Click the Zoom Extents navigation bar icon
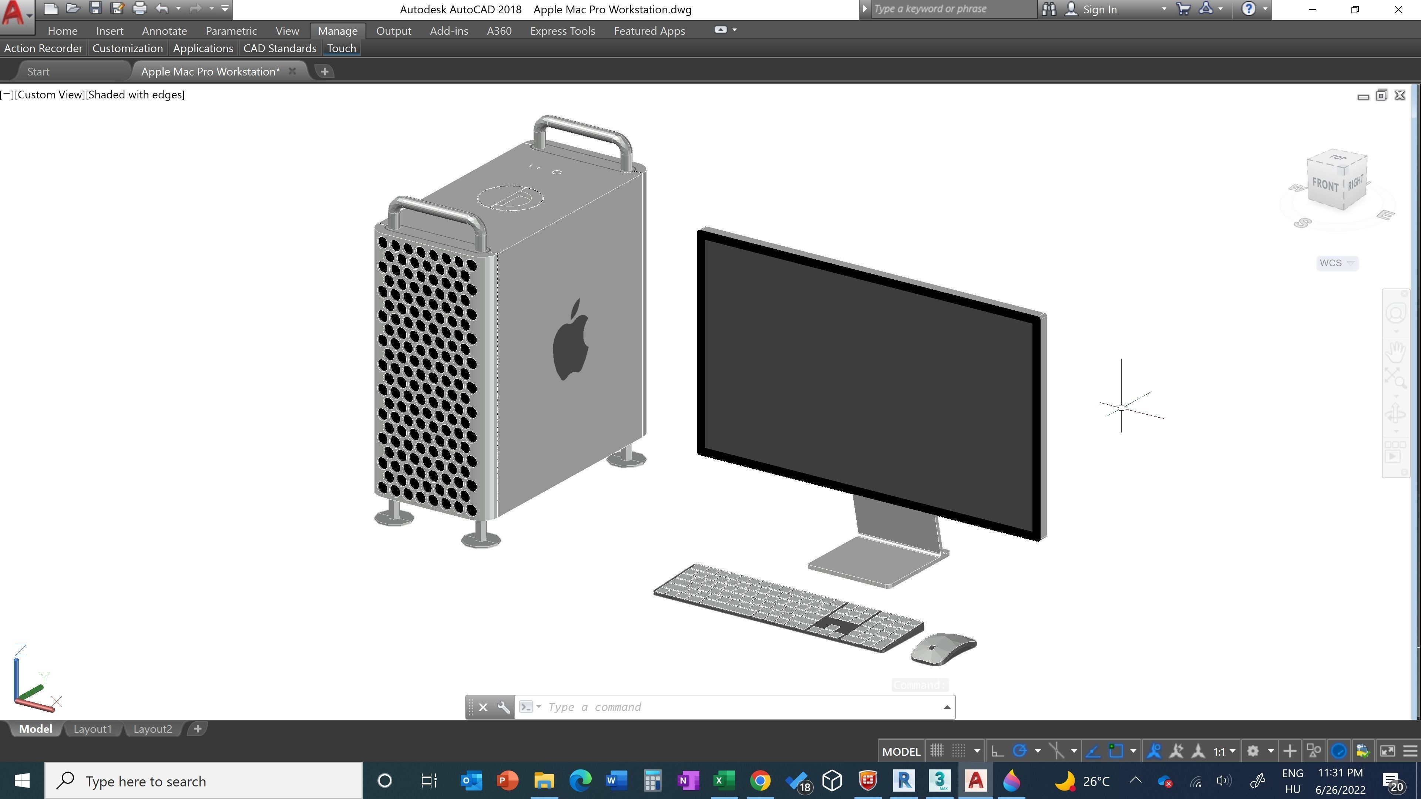Image resolution: width=1421 pixels, height=799 pixels. coord(1395,379)
